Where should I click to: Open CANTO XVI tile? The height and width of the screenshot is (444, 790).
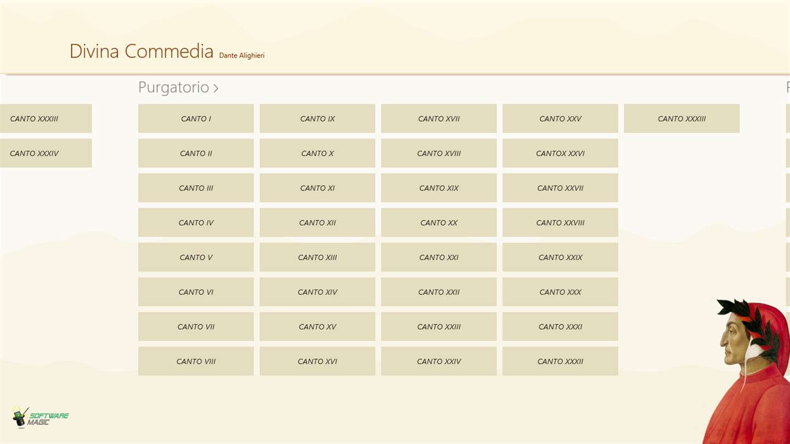click(x=318, y=361)
